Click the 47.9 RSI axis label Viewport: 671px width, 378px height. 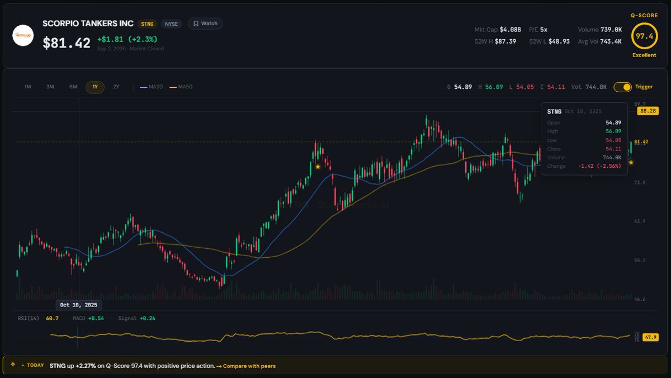(649, 337)
